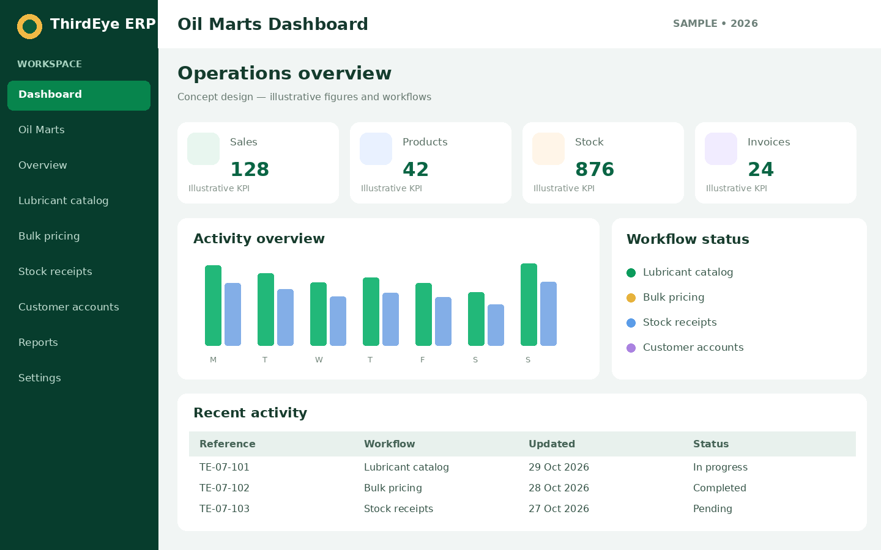Click the Status column header
Image resolution: width=881 pixels, height=550 pixels.
(x=711, y=444)
